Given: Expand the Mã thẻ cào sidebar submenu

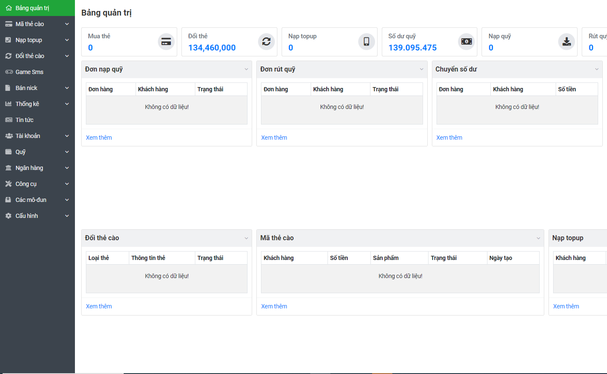Looking at the screenshot, I should tap(67, 24).
